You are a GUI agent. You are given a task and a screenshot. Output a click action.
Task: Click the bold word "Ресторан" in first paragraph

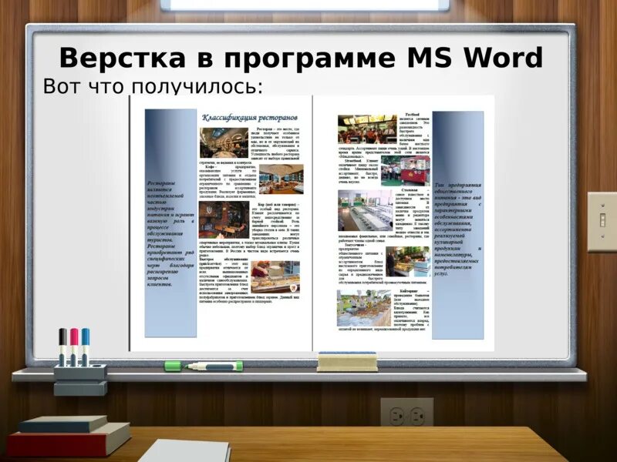(265, 129)
